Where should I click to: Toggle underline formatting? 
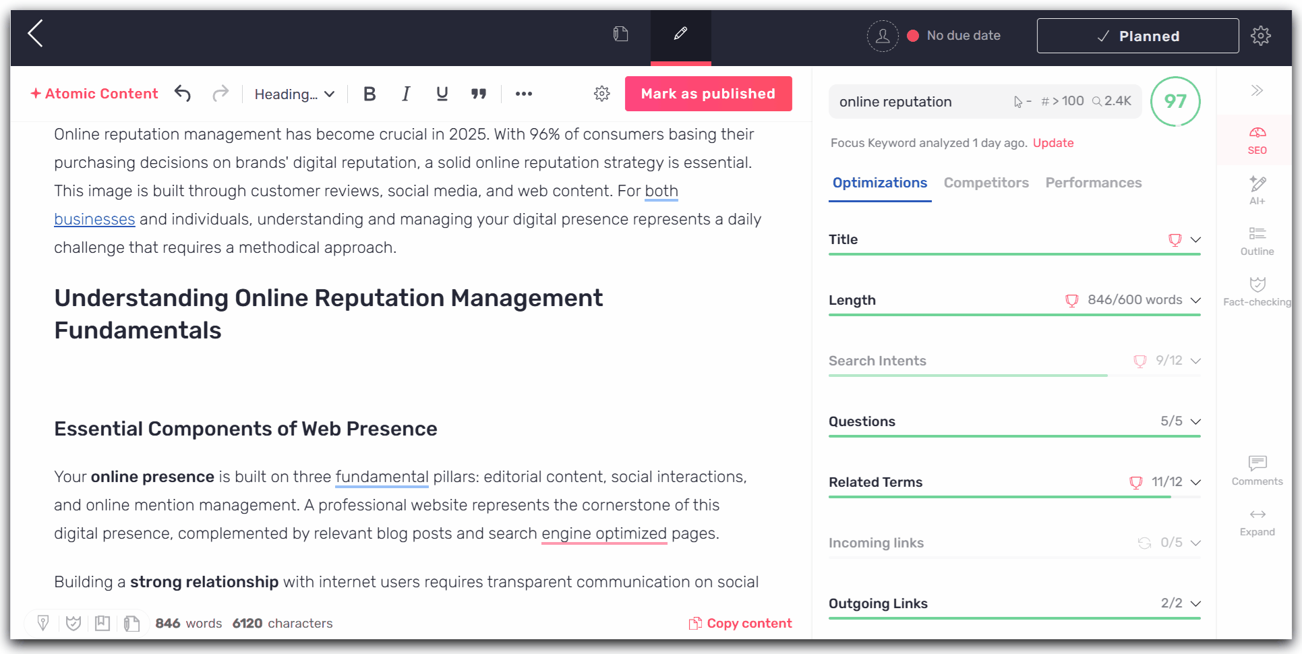tap(442, 94)
